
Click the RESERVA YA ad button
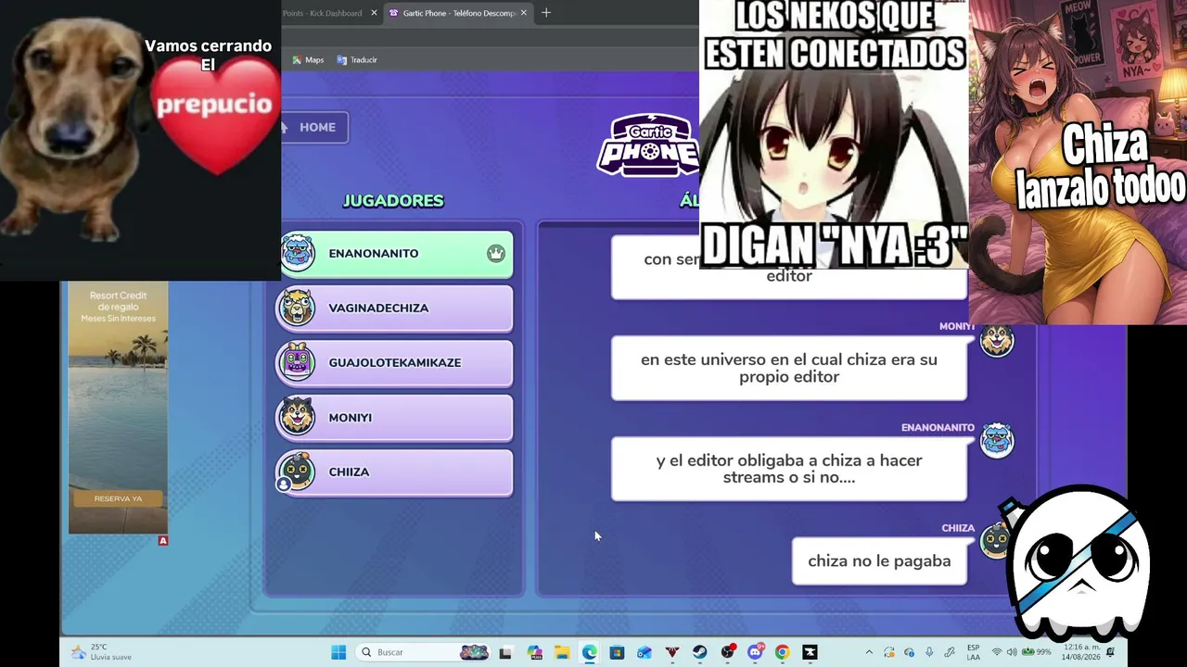coord(118,499)
